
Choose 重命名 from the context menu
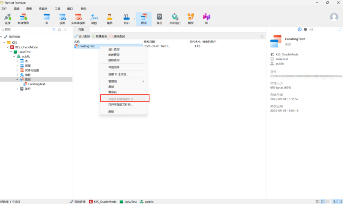pos(112,92)
